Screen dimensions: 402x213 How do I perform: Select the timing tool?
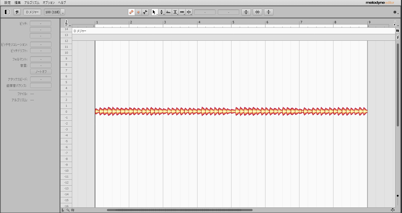pos(182,12)
